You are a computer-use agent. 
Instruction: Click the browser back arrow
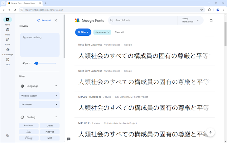pyautogui.click(x=4, y=10)
